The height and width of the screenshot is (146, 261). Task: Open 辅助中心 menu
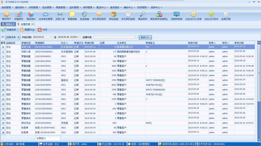(x=129, y=8)
